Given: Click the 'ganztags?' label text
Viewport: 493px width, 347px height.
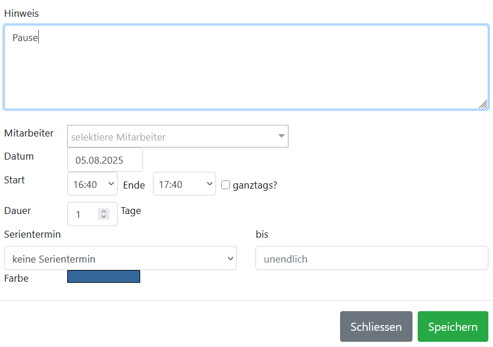Looking at the screenshot, I should pyautogui.click(x=255, y=185).
